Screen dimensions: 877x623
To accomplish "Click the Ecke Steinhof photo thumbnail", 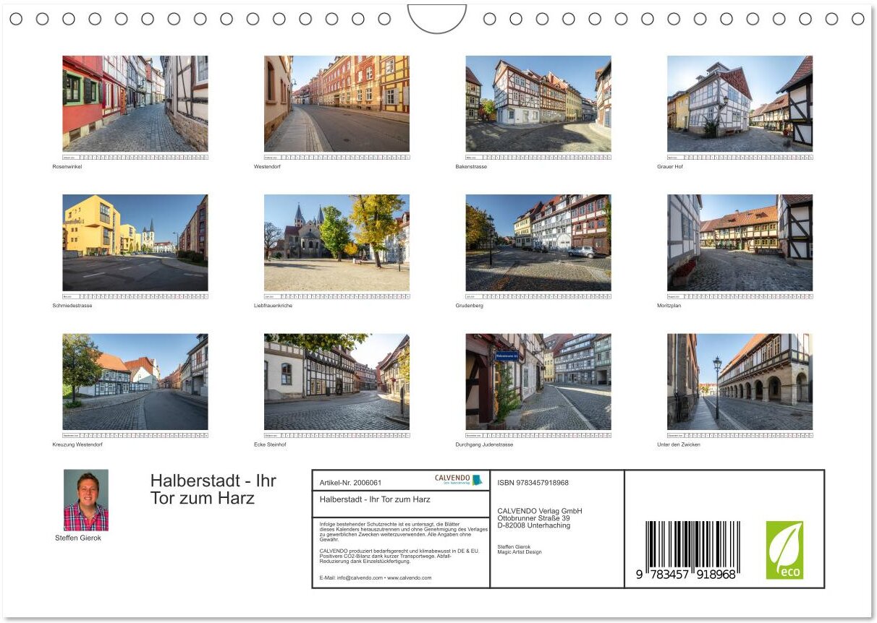I will [336, 382].
